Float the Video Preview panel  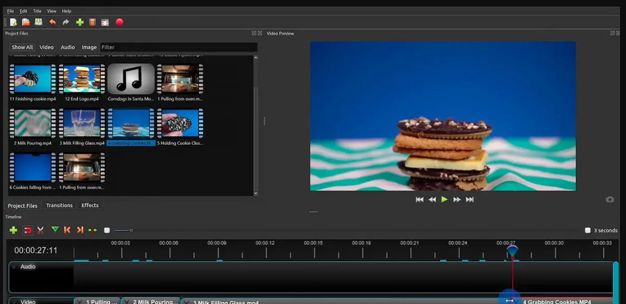point(613,33)
